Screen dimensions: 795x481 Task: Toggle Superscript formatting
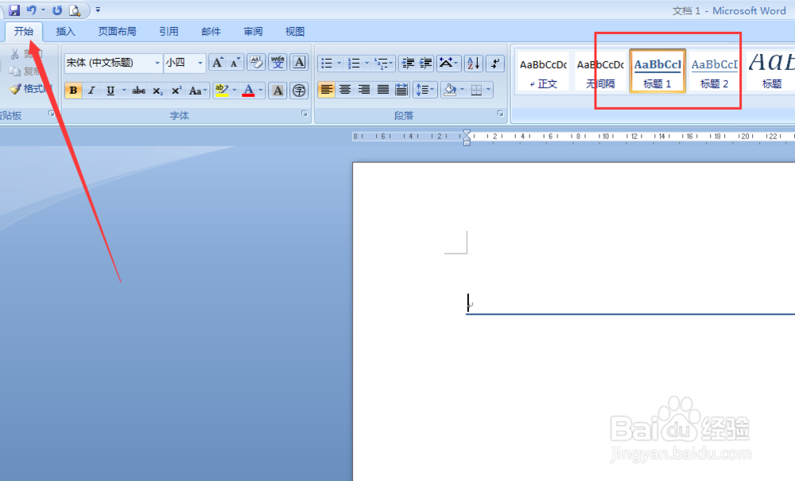coord(176,90)
